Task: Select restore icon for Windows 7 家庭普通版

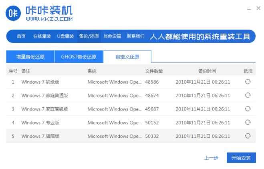Action: [x=248, y=95]
